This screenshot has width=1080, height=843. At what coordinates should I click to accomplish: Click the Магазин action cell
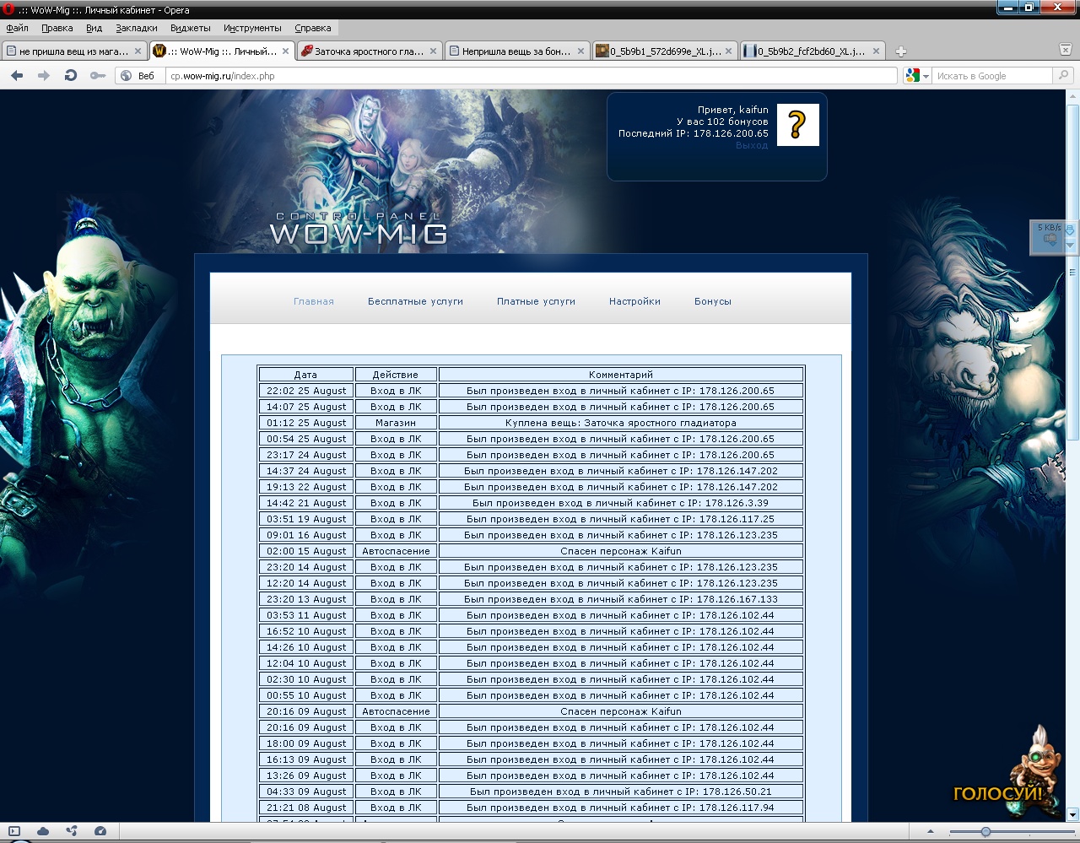[x=396, y=423]
